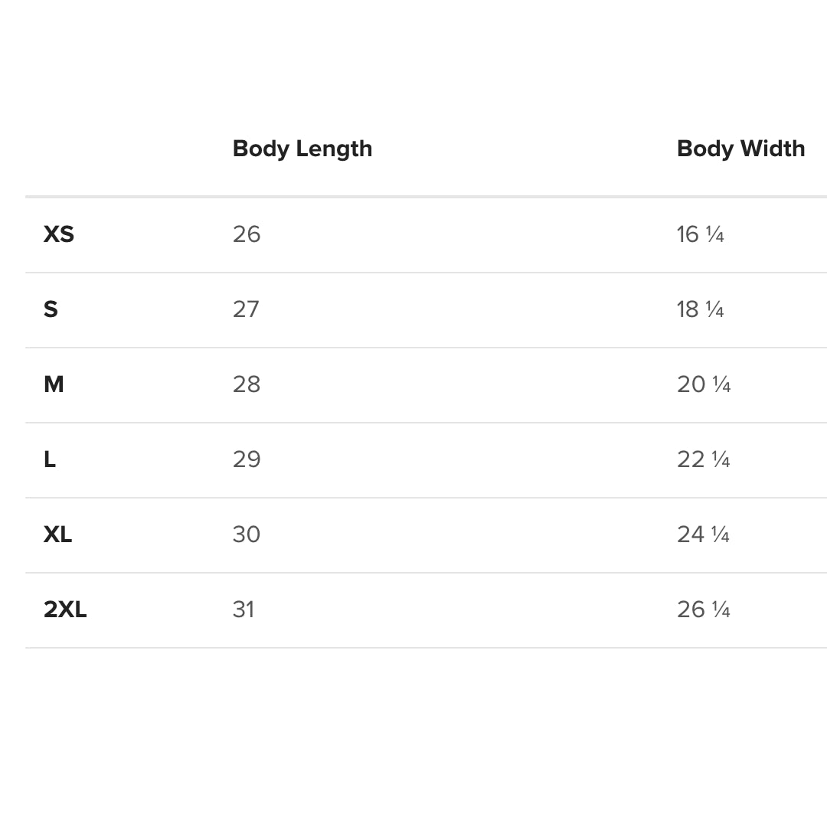This screenshot has width=827, height=827.
Task: Click the S body width 18 ¼
Action: coord(700,309)
